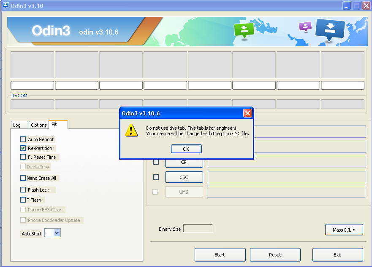Toggle Phone EFS Clear checkbox
Screen dimensions: 372x267
tap(23, 210)
